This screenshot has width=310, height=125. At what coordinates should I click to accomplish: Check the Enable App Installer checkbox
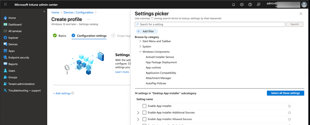[x=144, y=106]
